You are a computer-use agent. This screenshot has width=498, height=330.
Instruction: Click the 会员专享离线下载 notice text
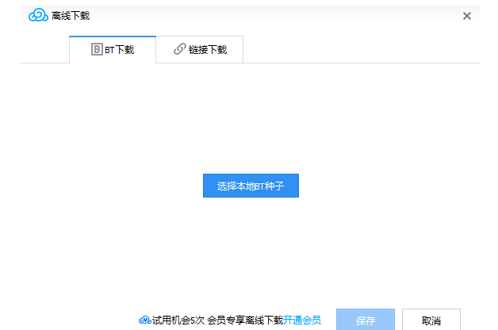click(245, 320)
